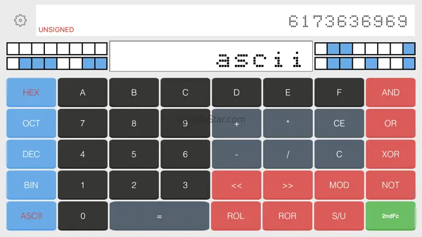This screenshot has height=237, width=422.
Task: Toggle signed/unsigned with S/U key
Action: click(339, 216)
